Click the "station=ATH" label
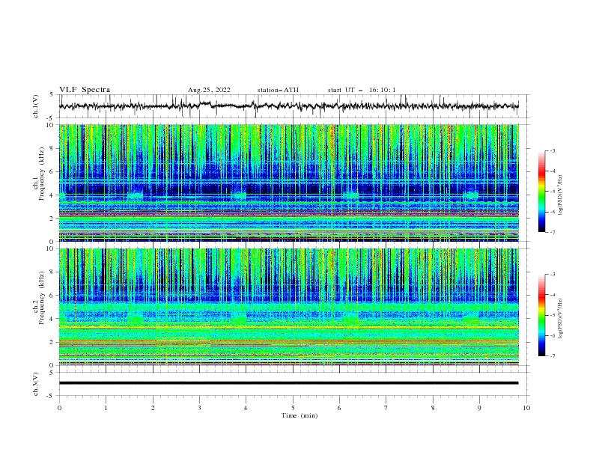This screenshot has width=593, height=458. click(x=278, y=90)
